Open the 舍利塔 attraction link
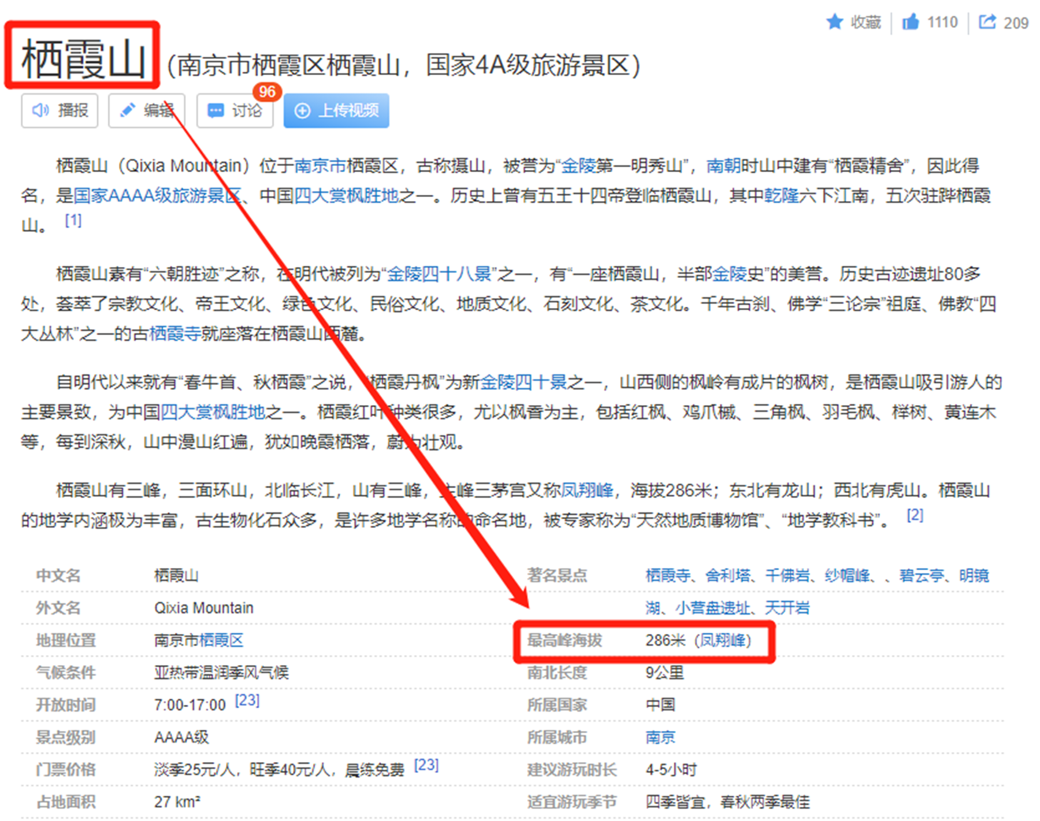 (728, 575)
